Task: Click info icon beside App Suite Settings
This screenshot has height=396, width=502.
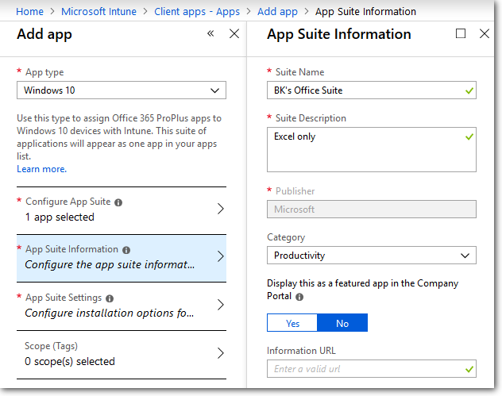Action: (110, 298)
